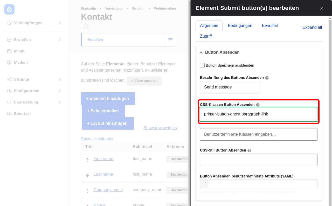The width and height of the screenshot is (332, 206).
Task: Click the Drupal logo icon
Action: pos(9,9)
